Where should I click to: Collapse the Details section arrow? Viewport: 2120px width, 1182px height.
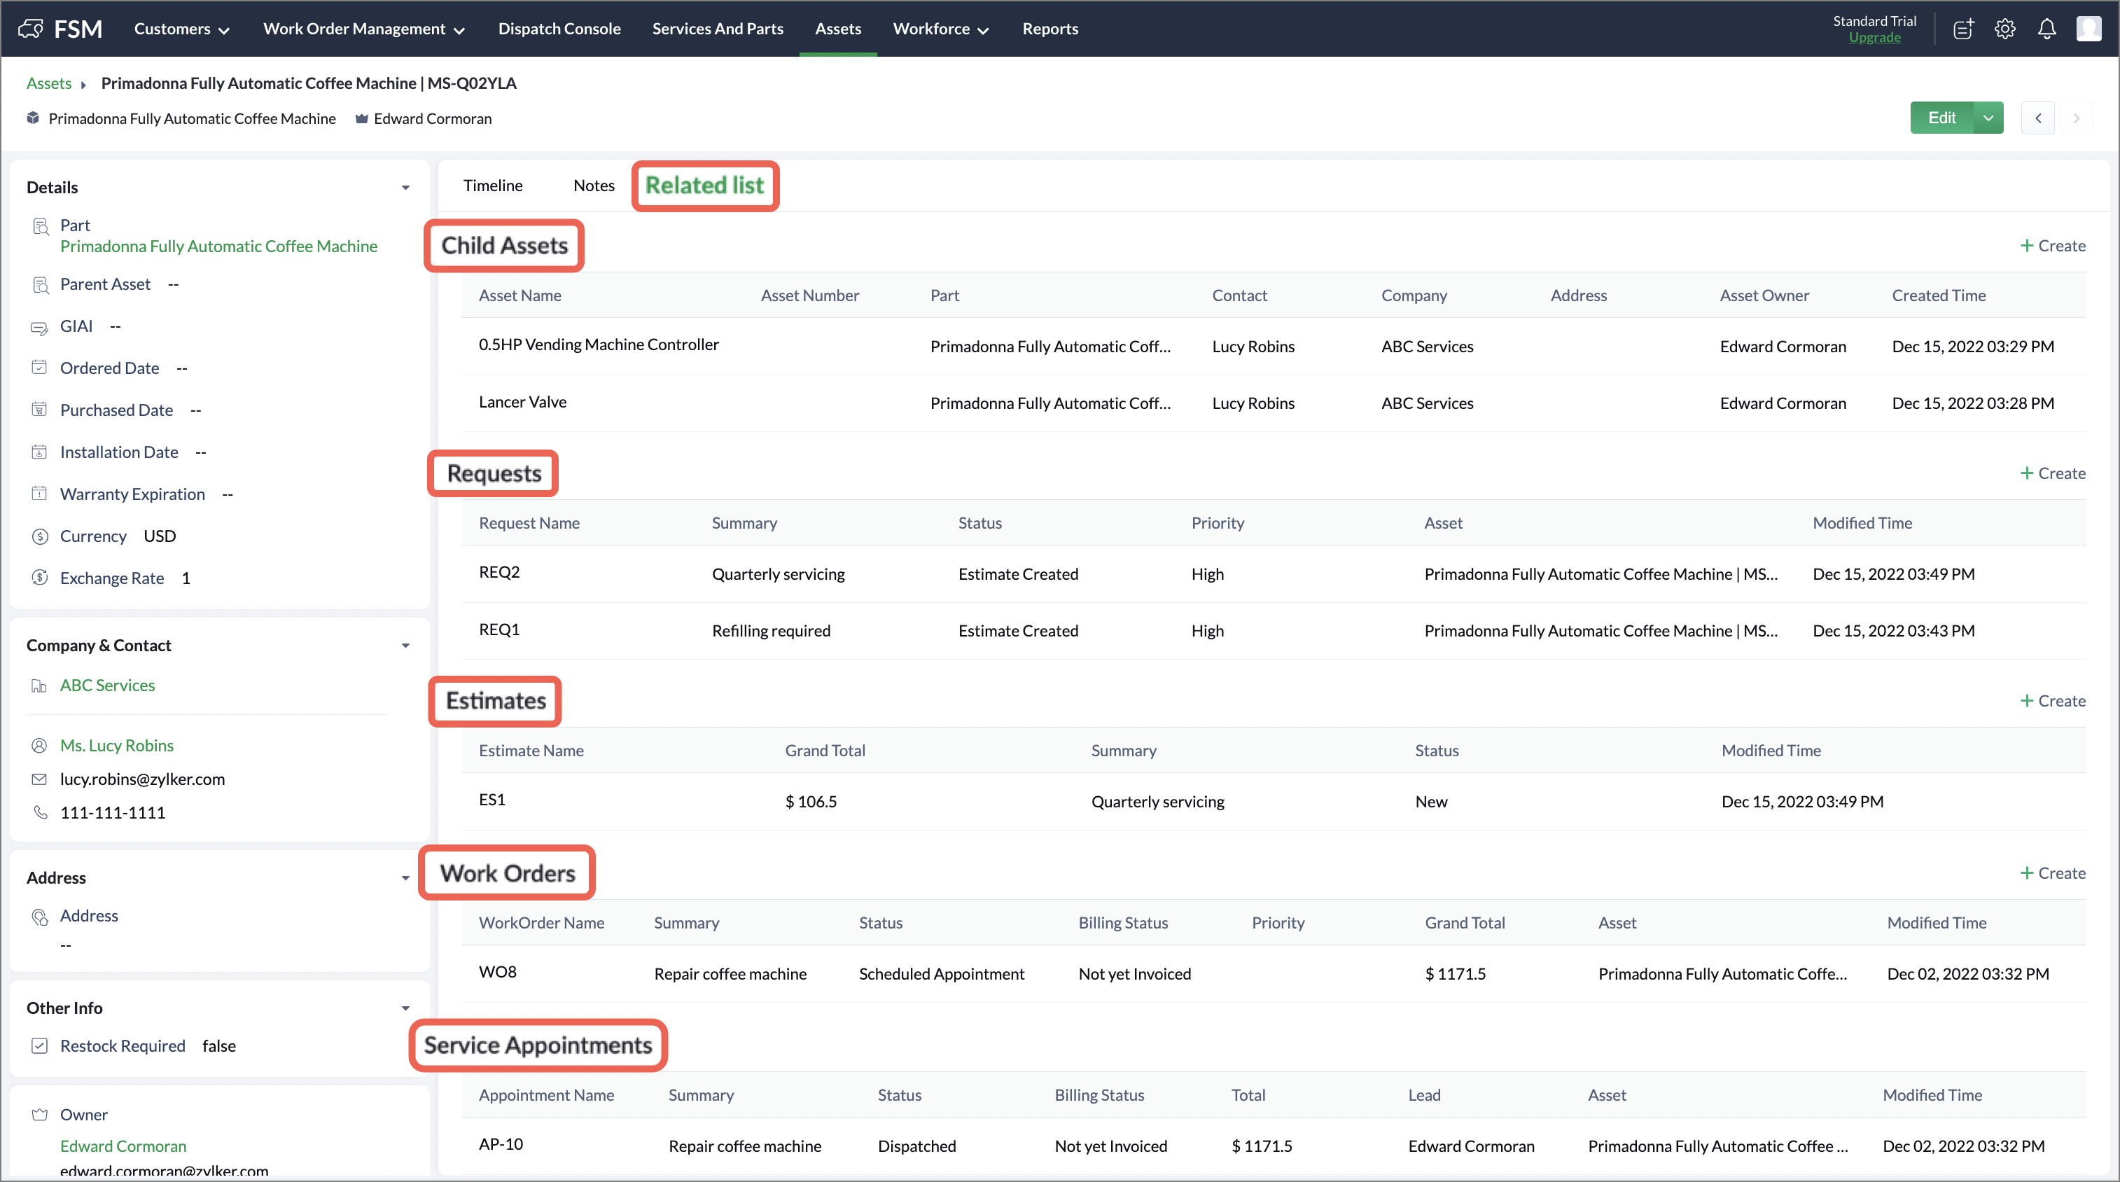(x=405, y=188)
